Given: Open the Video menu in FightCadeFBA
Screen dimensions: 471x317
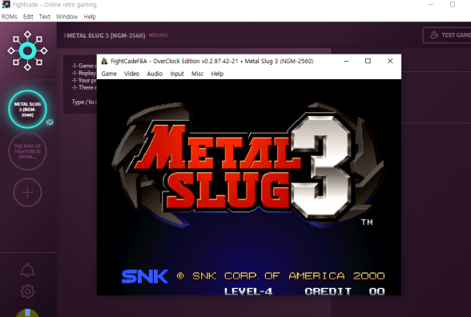Looking at the screenshot, I should point(131,74).
